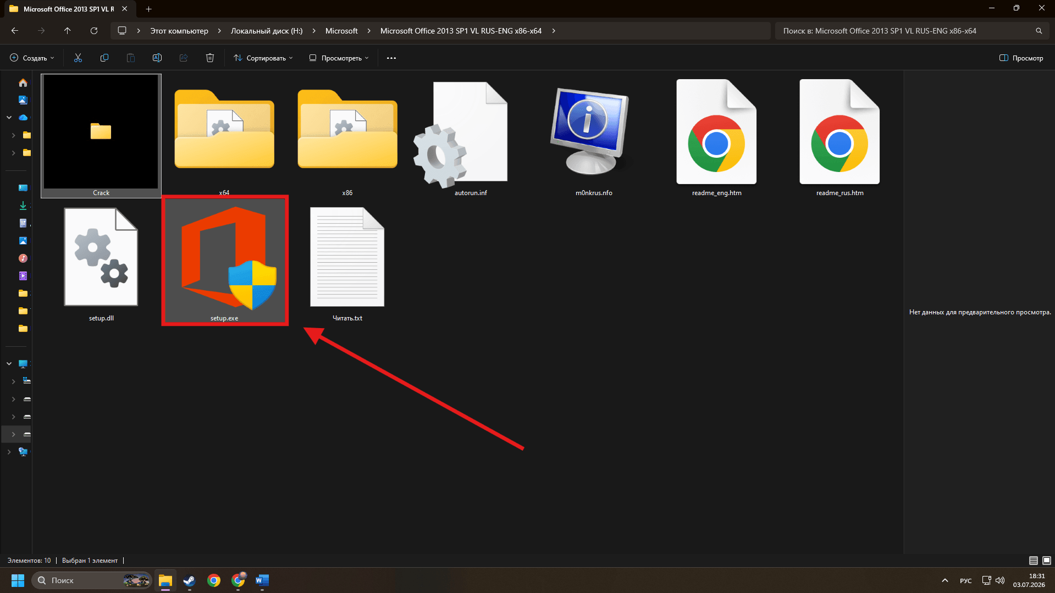
Task: Open Documents shortcut in the sidebar
Action: (x=23, y=223)
